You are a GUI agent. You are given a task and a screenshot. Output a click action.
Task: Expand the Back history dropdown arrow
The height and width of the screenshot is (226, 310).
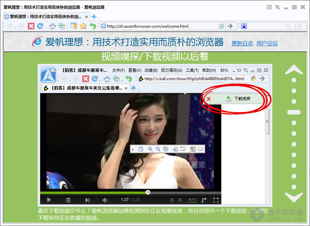15,28
